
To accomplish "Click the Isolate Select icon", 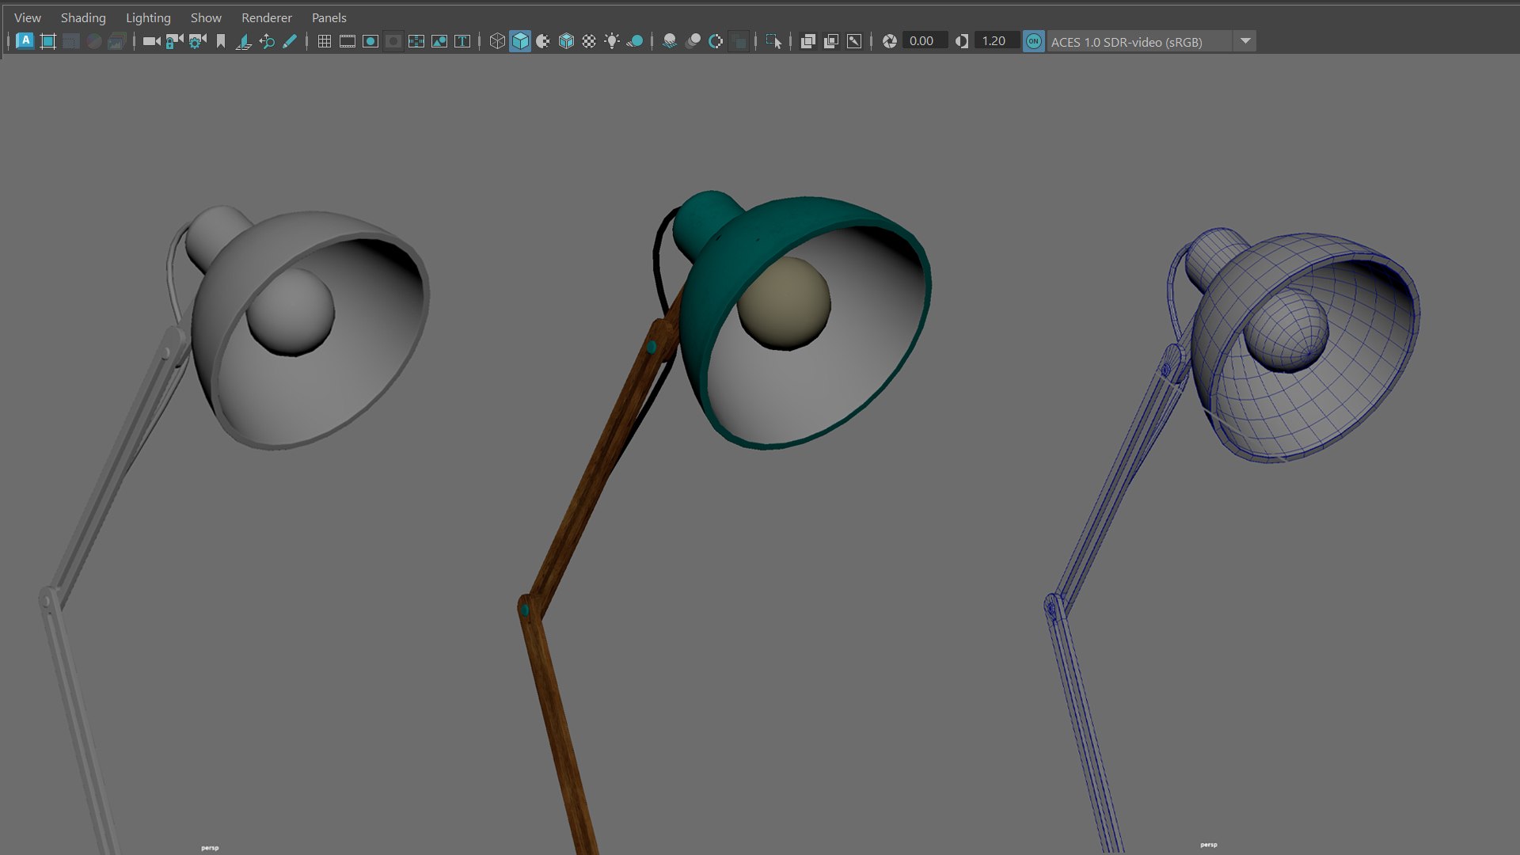I will pos(773,41).
